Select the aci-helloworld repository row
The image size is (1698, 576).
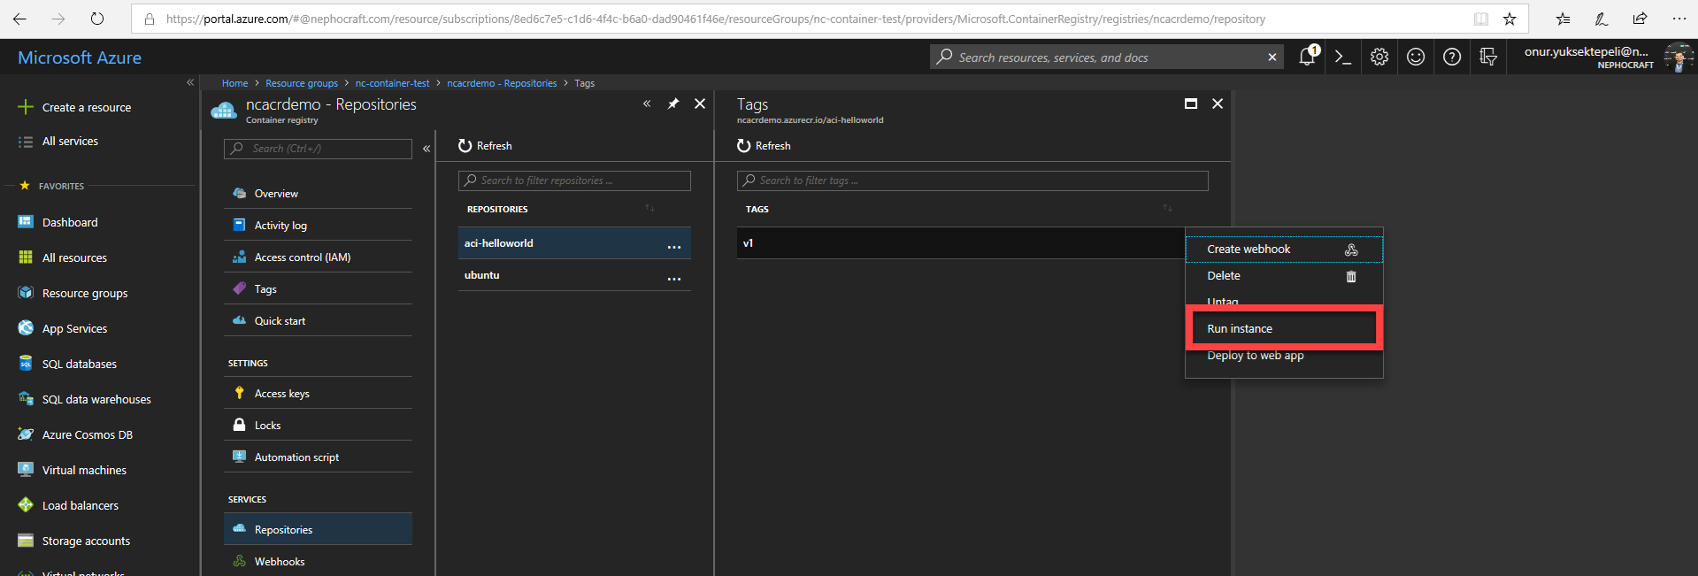pyautogui.click(x=574, y=243)
